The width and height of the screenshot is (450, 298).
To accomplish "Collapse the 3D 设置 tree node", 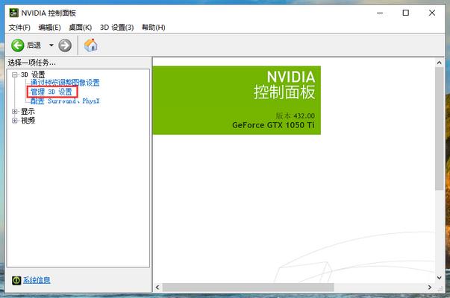I will [14, 74].
